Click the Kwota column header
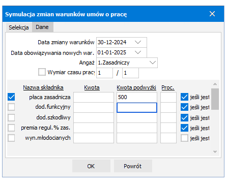The width and height of the screenshot is (227, 186). coord(92,87)
